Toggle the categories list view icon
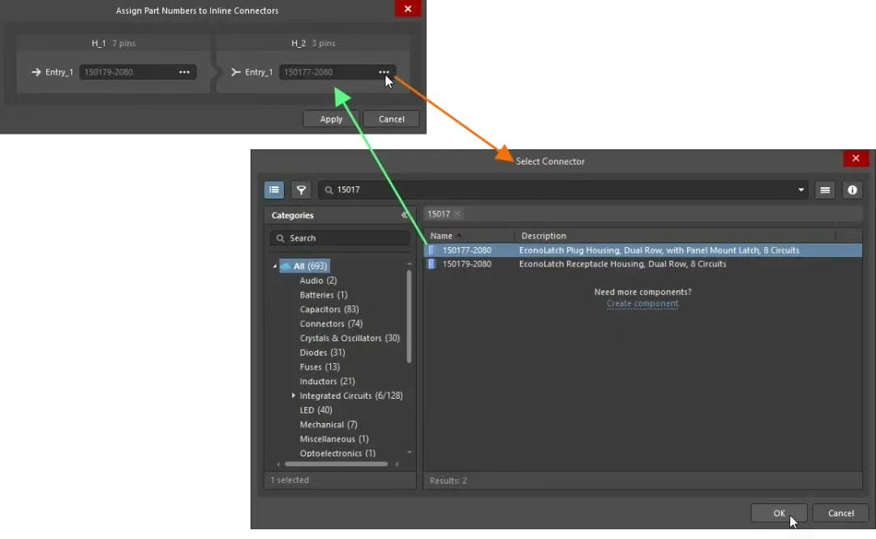This screenshot has width=876, height=539. tap(274, 190)
